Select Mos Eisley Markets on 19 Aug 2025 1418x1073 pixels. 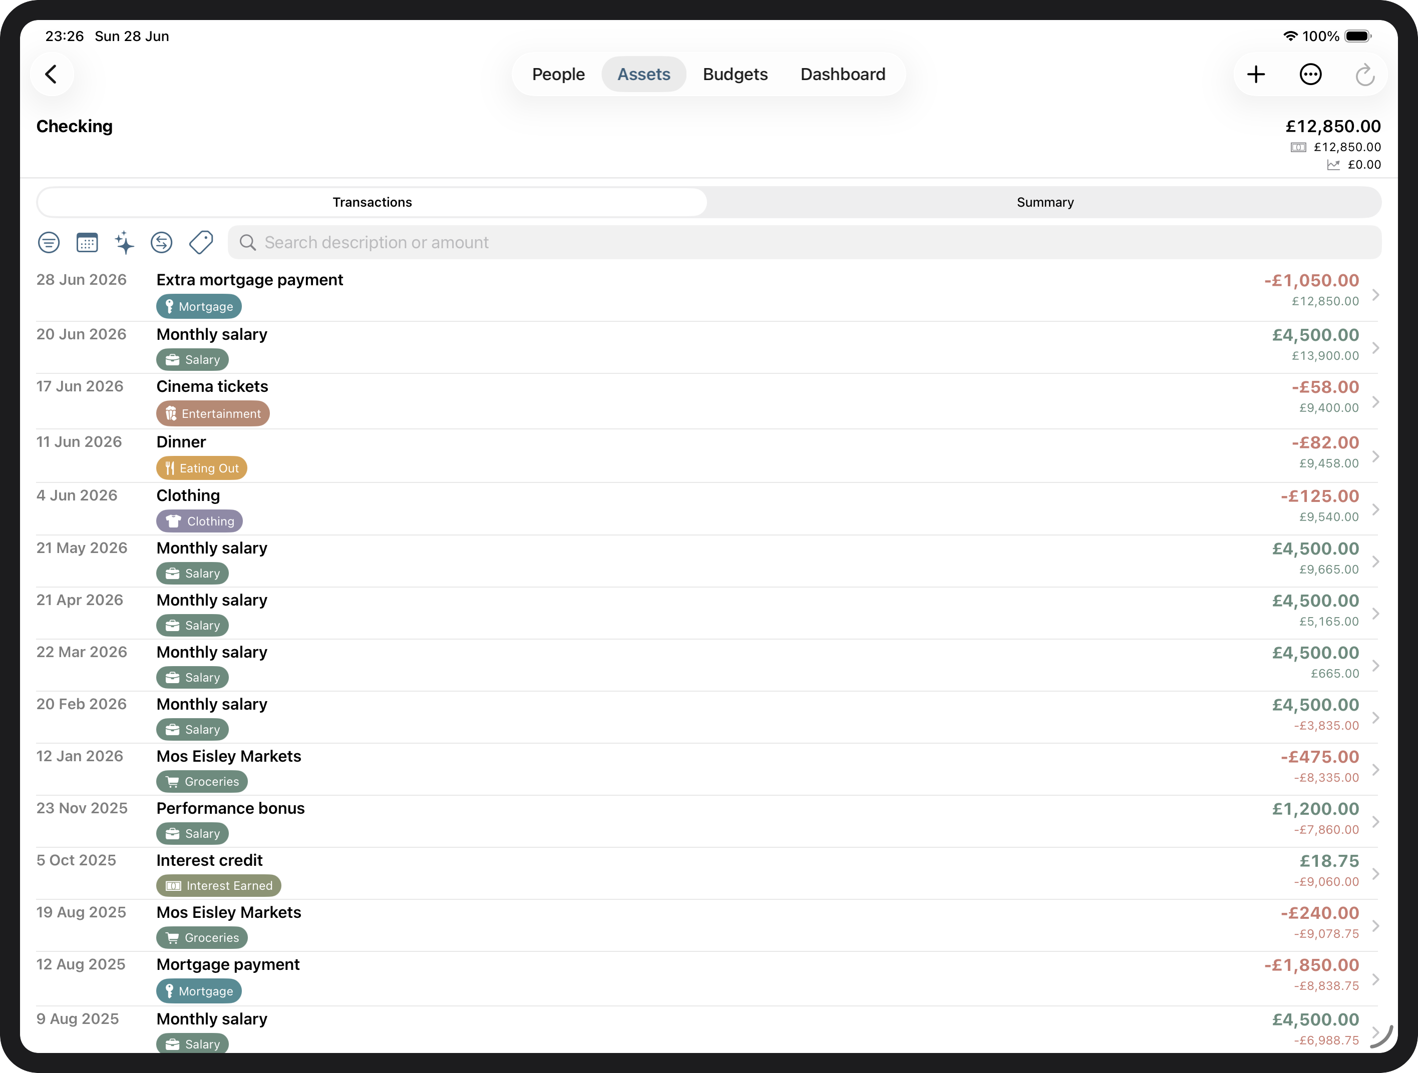point(229,912)
